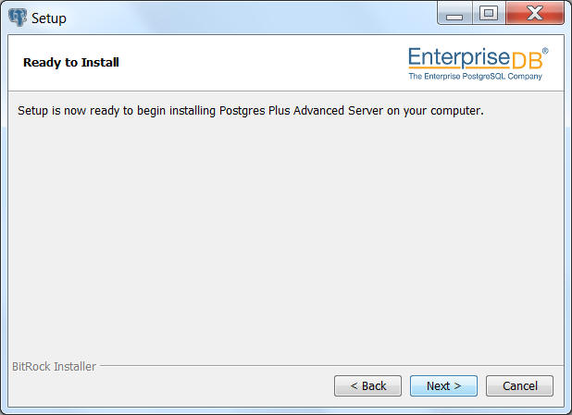Click the Setup window title text
Viewport: 572px width, 415px height.
click(x=49, y=18)
